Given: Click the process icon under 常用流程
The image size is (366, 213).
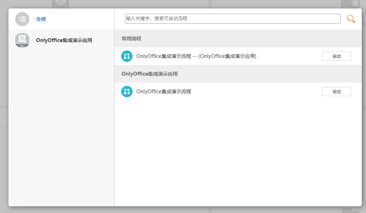Looking at the screenshot, I should [x=127, y=56].
